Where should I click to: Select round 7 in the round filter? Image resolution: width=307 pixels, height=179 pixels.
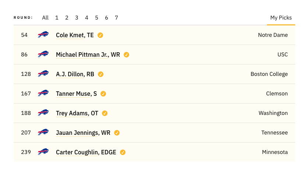click(x=116, y=18)
